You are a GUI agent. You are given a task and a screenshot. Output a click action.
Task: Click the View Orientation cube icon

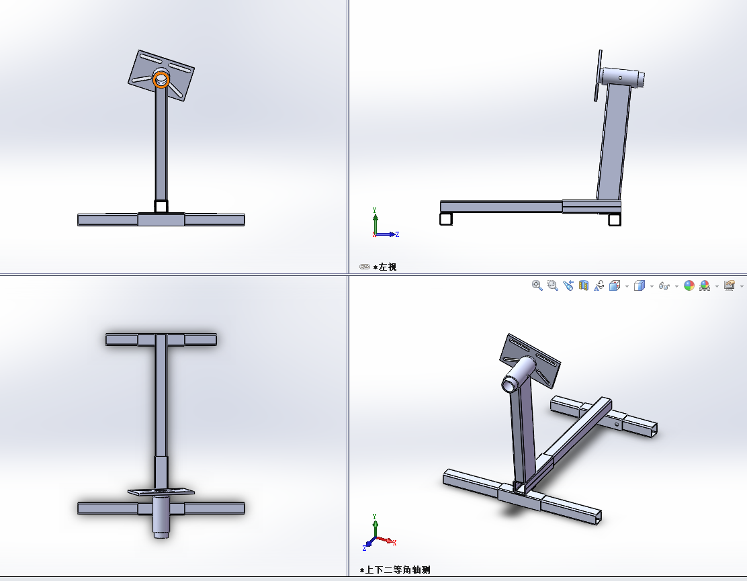click(x=615, y=285)
